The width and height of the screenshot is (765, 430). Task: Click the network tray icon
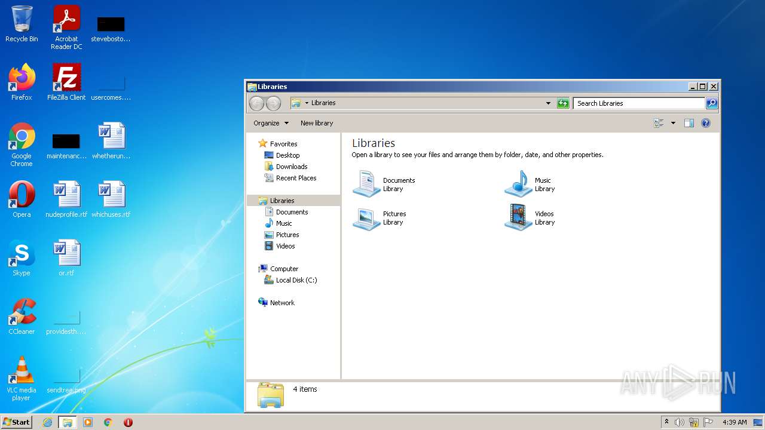pyautogui.click(x=694, y=422)
